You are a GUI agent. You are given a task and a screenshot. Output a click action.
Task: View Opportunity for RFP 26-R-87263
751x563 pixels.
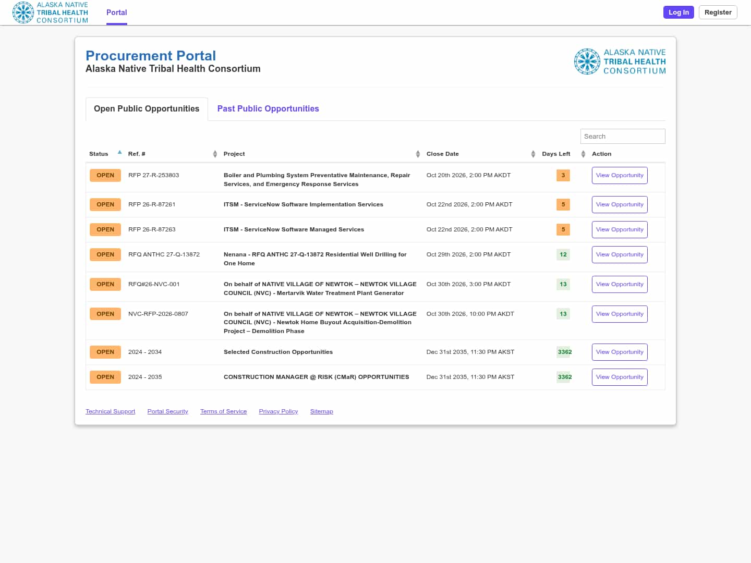(x=620, y=229)
